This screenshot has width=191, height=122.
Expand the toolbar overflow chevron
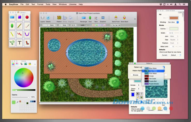[135, 19]
